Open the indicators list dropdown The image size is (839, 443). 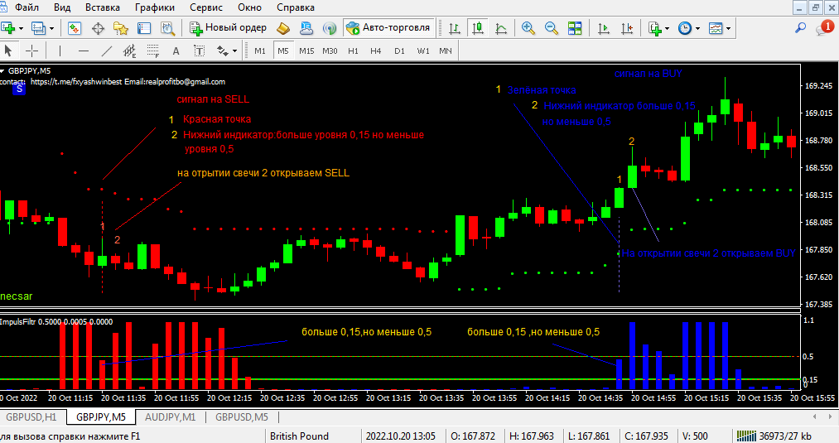click(667, 28)
